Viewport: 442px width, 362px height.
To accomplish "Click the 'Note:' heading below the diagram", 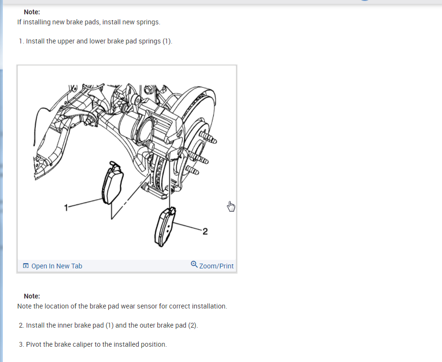I will point(32,296).
